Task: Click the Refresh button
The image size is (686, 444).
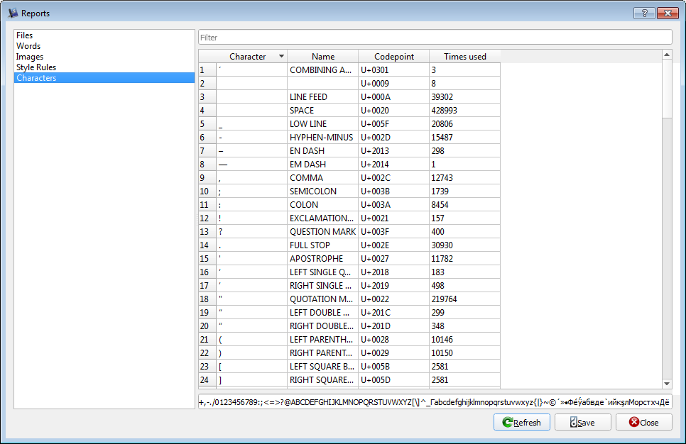Action: point(521,422)
